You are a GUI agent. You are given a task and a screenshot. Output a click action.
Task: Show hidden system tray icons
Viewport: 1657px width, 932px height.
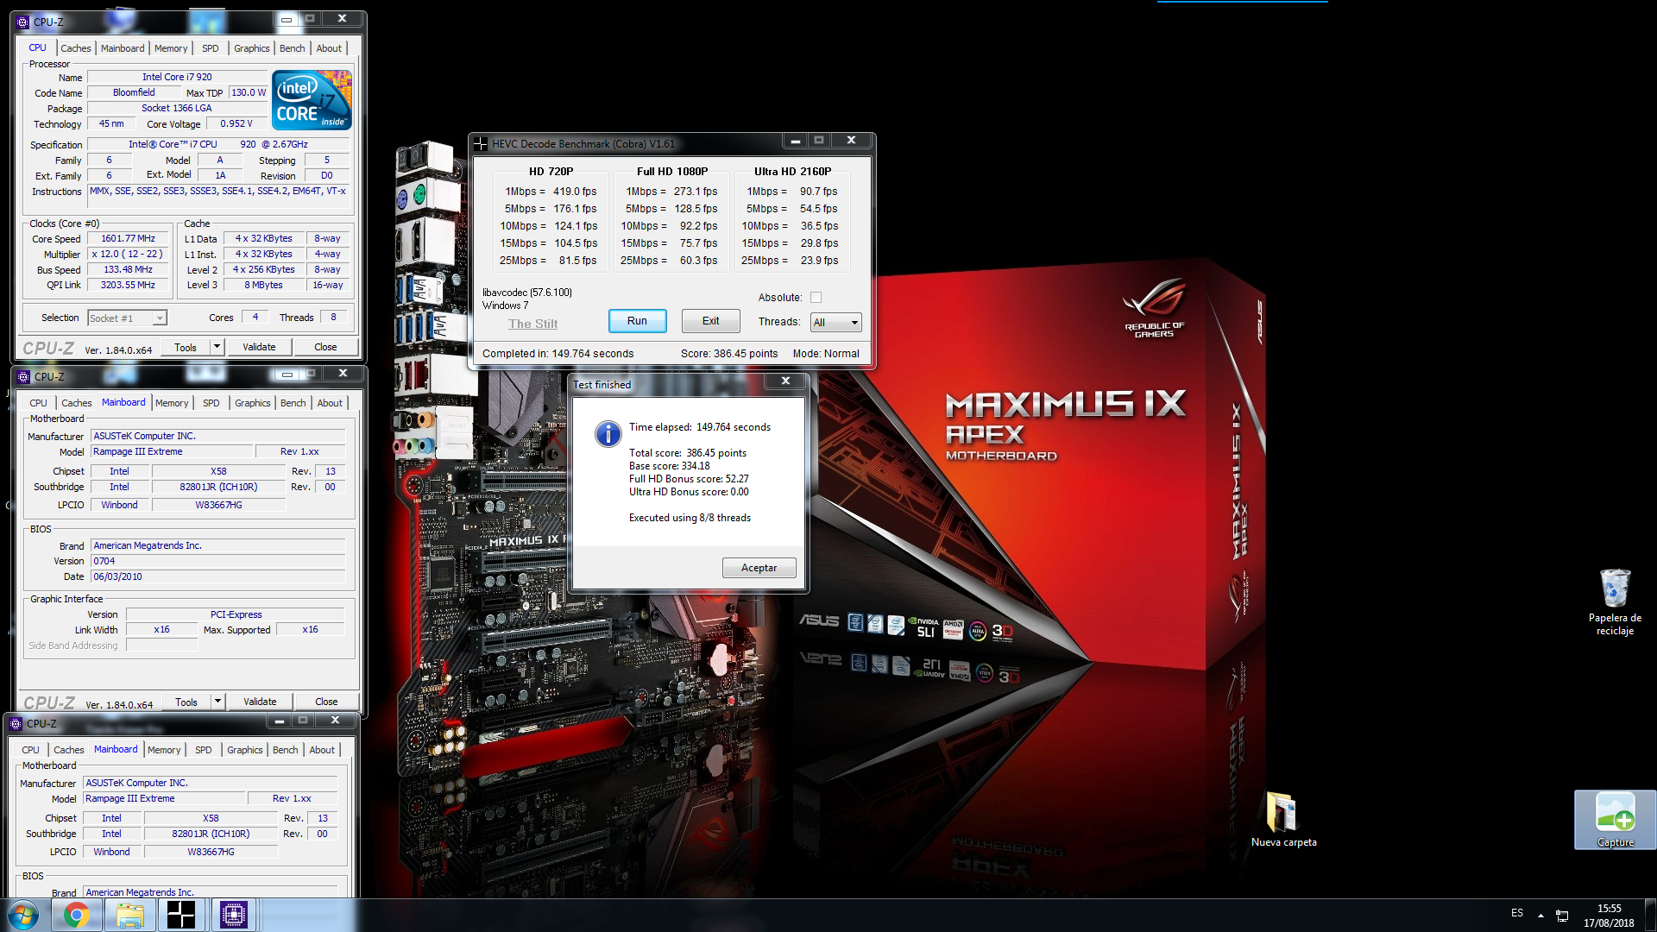click(x=1540, y=915)
